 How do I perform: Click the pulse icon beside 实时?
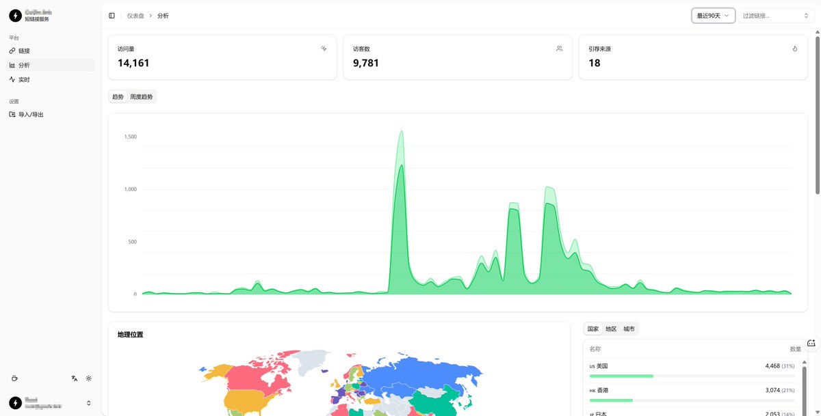[x=12, y=79]
